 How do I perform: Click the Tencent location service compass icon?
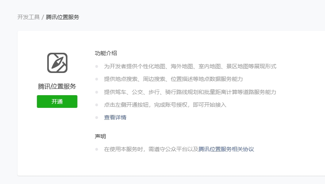tap(57, 63)
